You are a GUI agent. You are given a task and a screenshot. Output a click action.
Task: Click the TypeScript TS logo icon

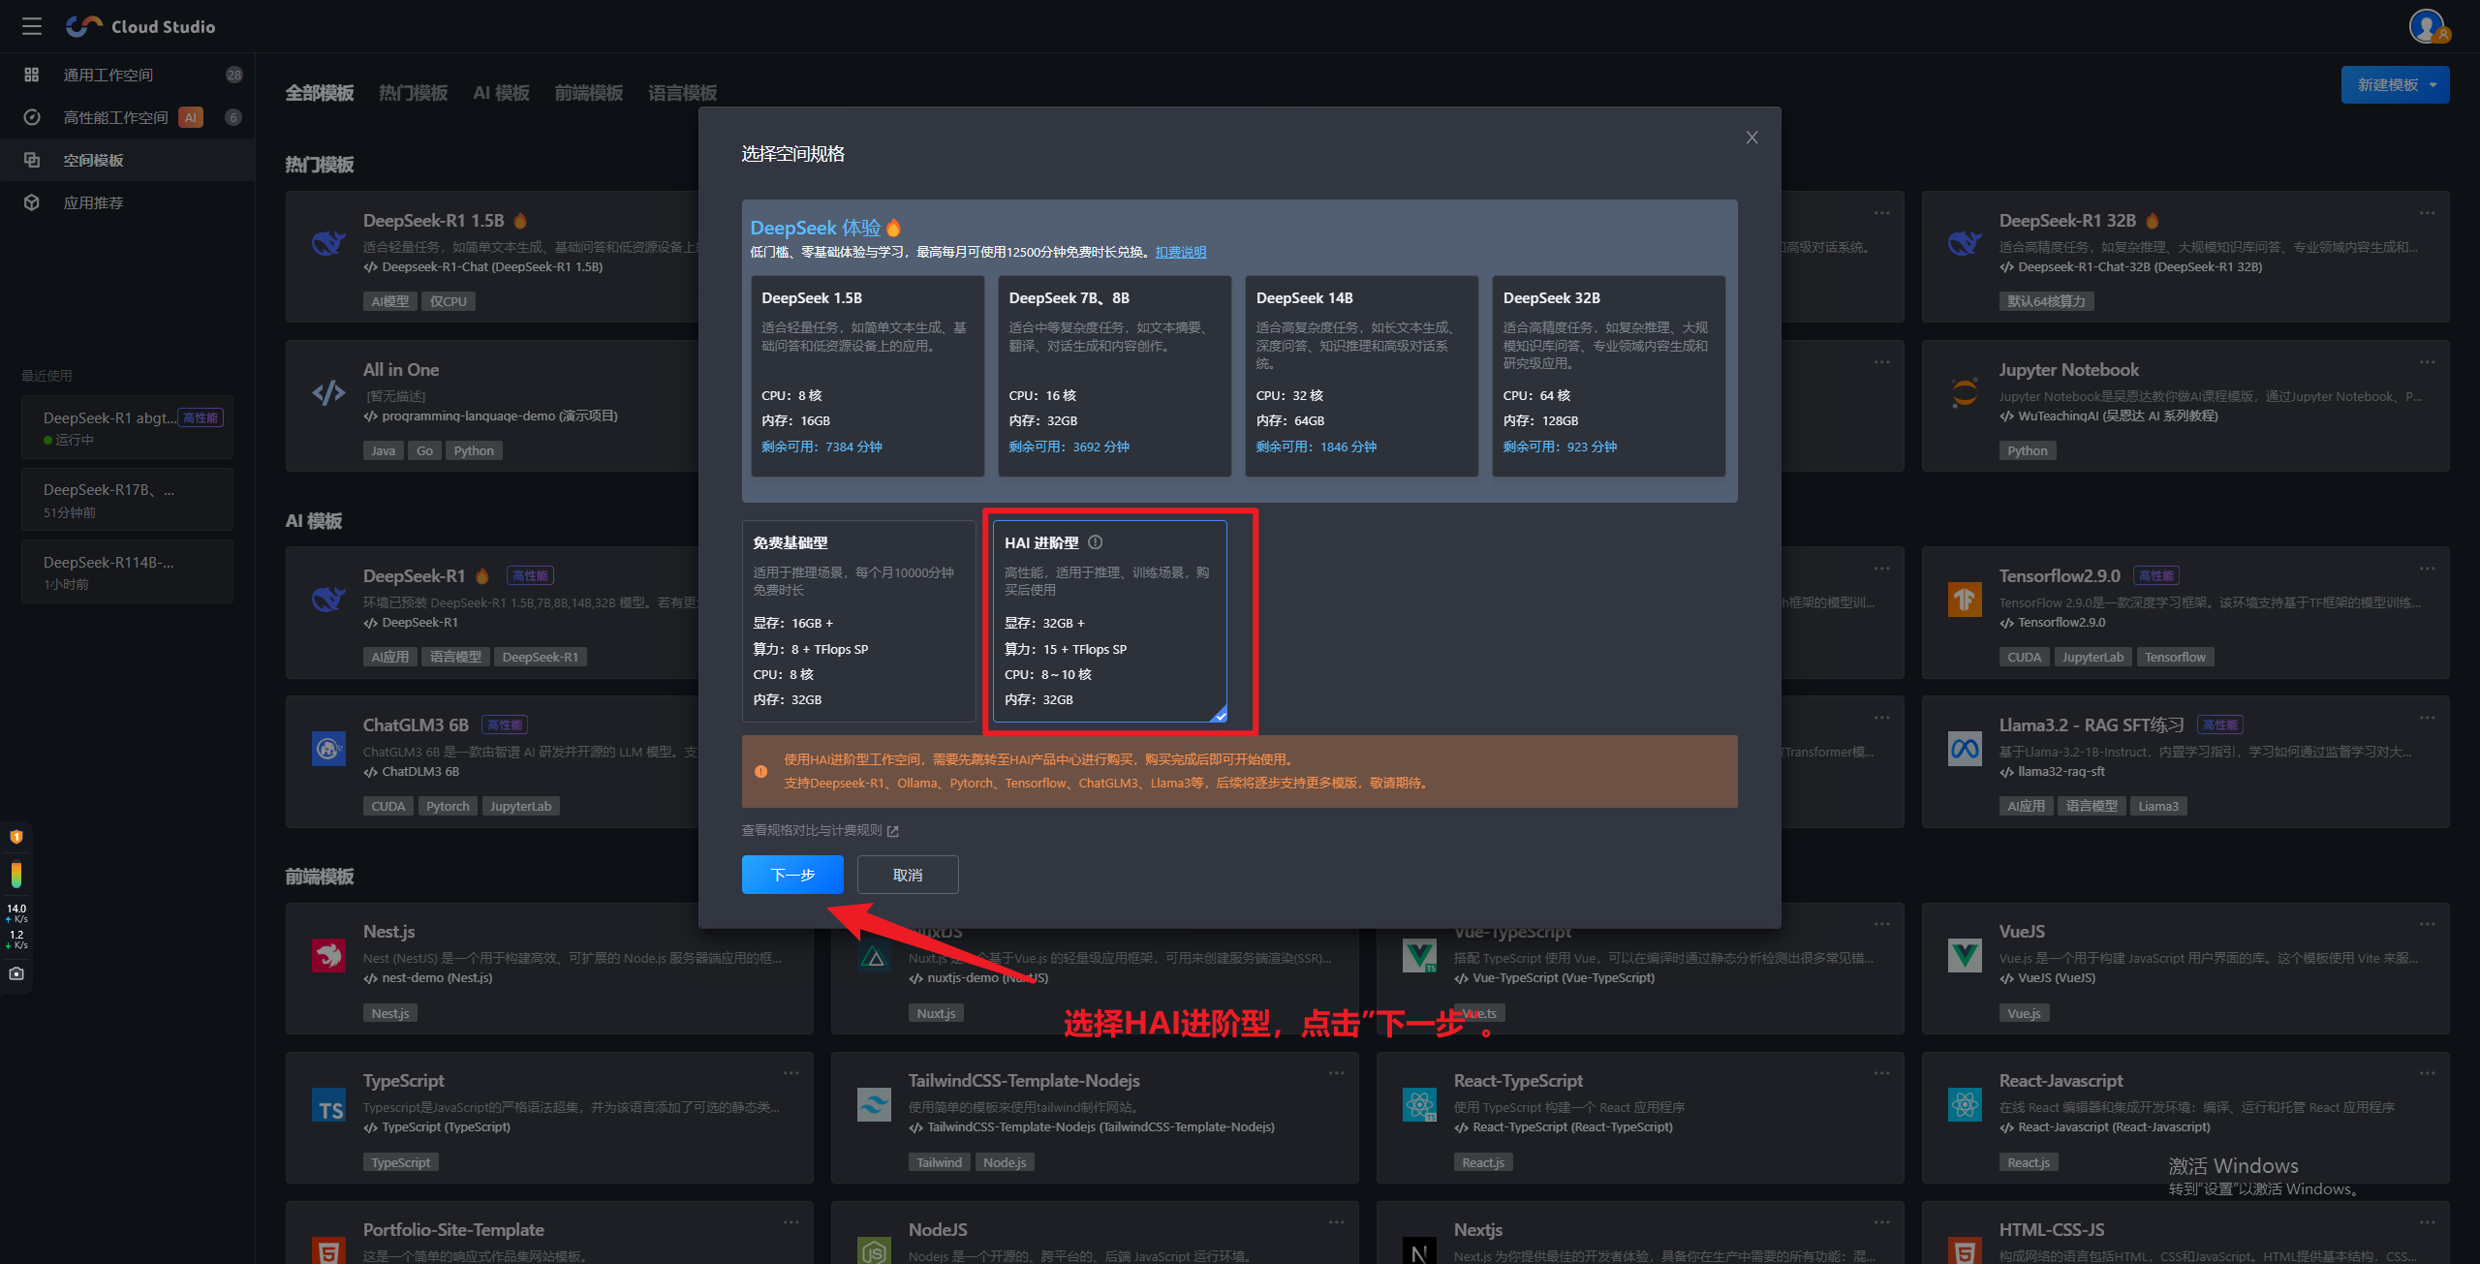pos(328,1104)
